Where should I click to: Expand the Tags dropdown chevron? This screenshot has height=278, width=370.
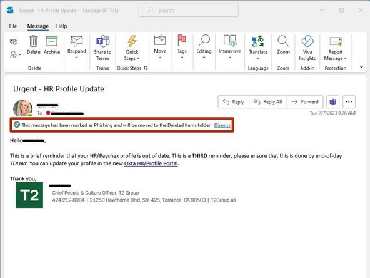(182, 58)
